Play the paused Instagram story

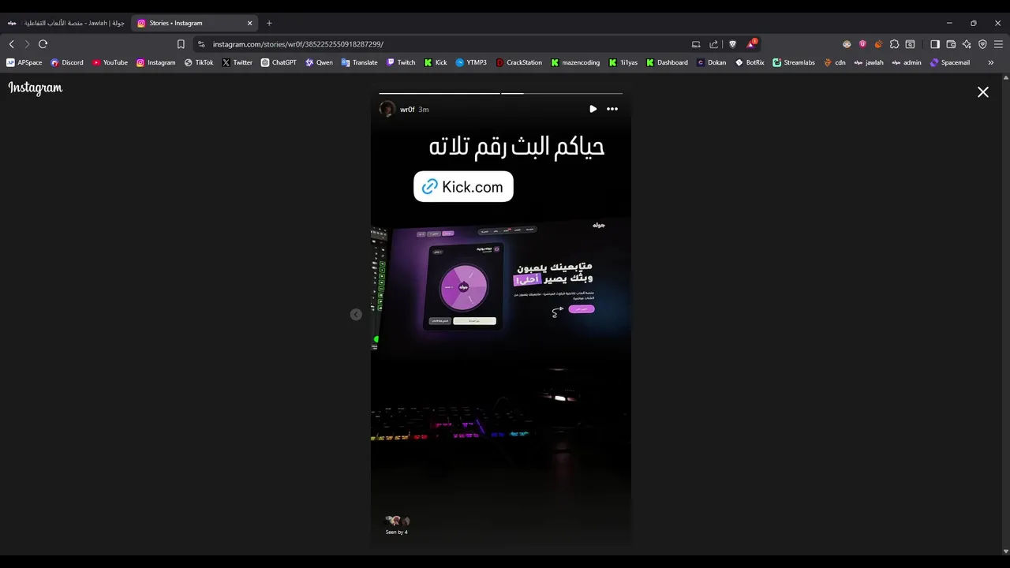[x=593, y=109]
